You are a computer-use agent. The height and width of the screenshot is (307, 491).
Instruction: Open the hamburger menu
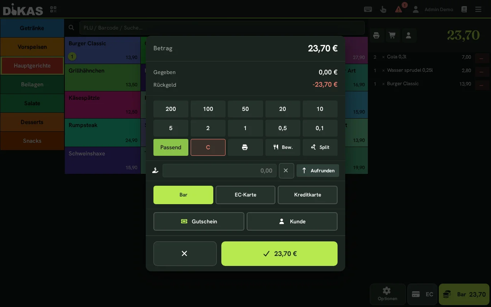pyautogui.click(x=478, y=9)
